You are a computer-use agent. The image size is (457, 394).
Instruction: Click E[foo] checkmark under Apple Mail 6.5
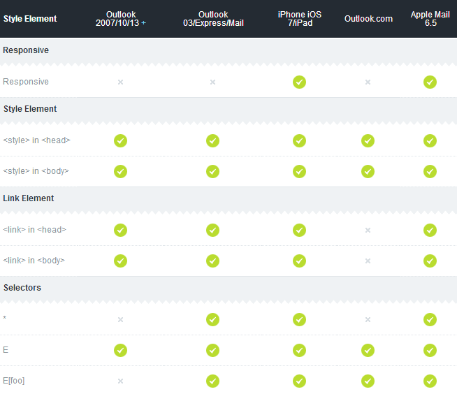(430, 381)
